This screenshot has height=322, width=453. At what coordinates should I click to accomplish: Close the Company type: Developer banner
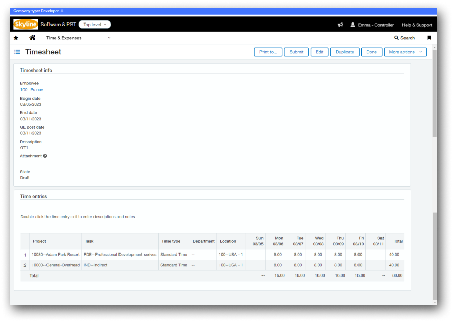click(x=62, y=11)
